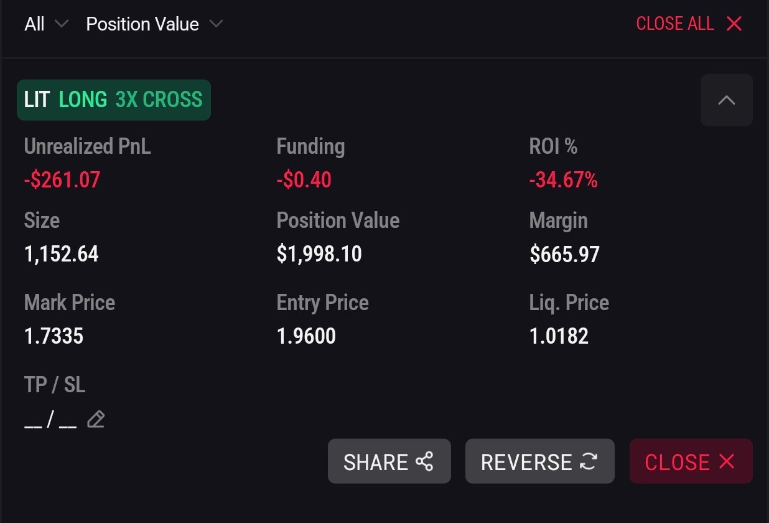769x523 pixels.
Task: Open the Position Value sort dropdown
Action: [x=154, y=24]
